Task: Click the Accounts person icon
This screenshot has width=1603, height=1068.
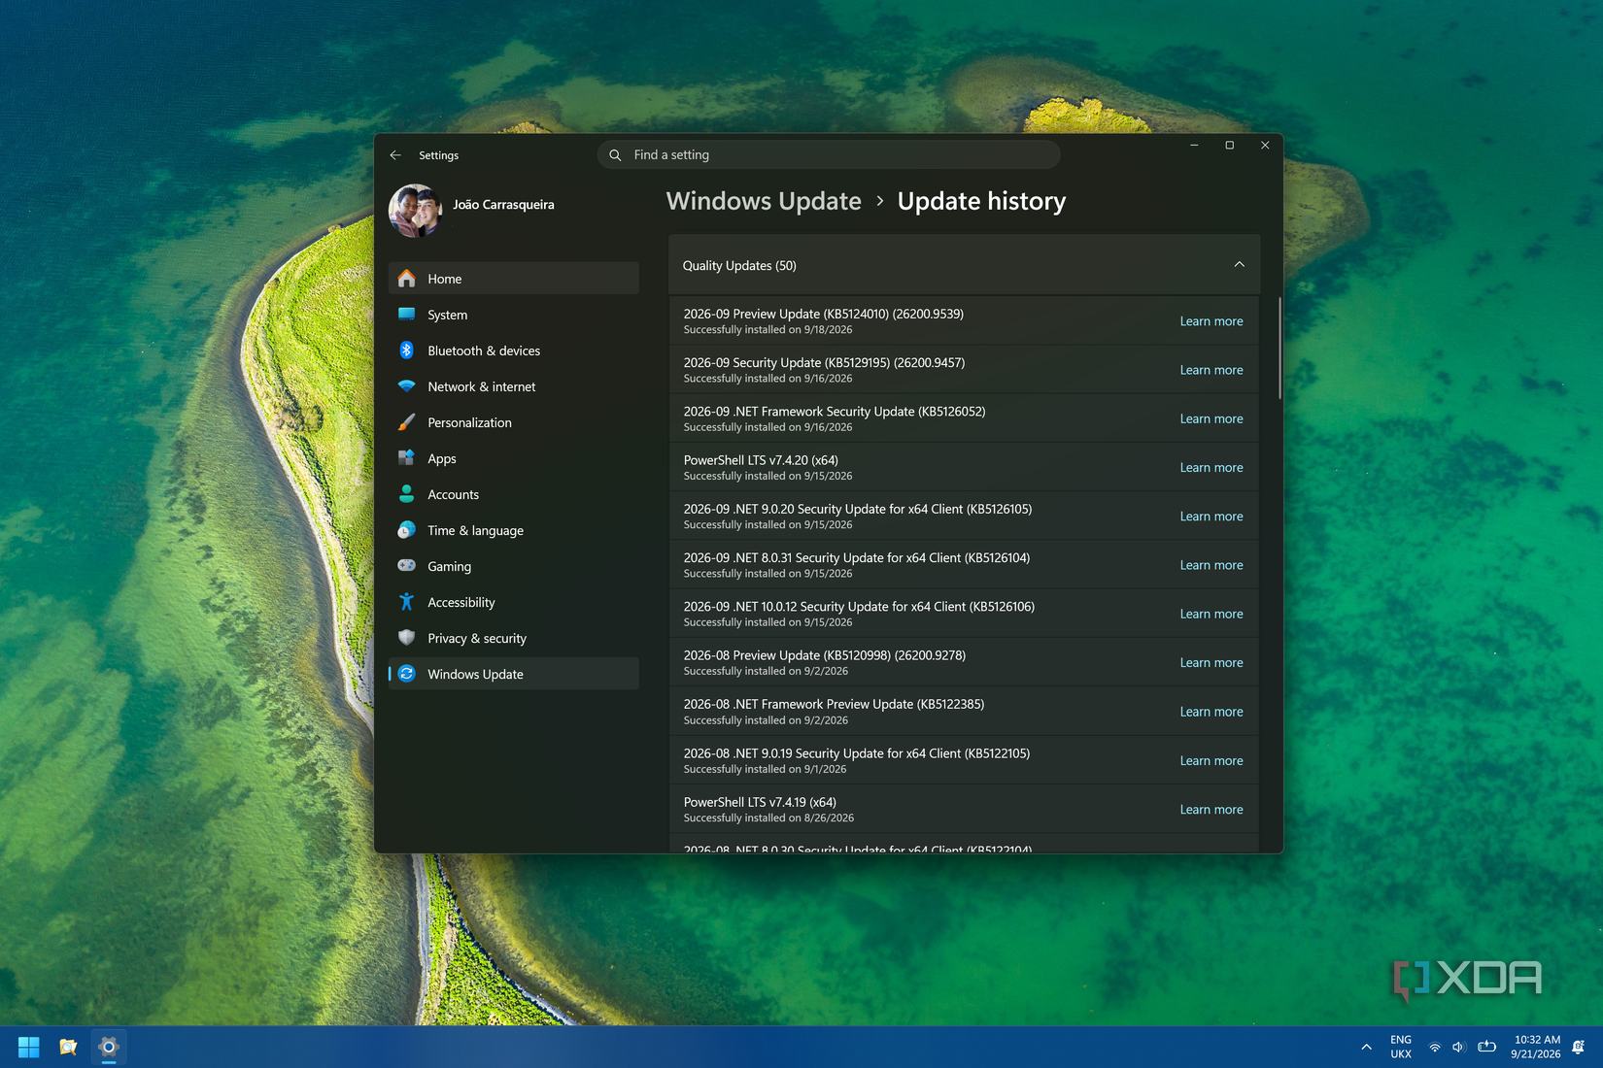Action: [407, 494]
